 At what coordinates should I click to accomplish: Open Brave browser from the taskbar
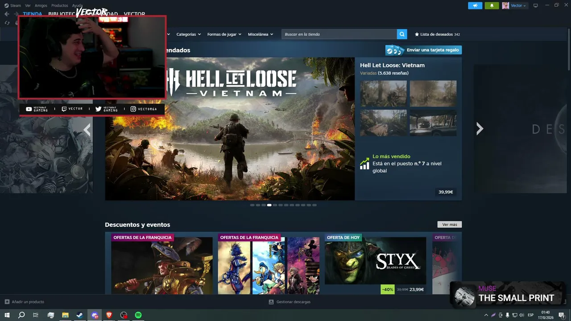click(x=109, y=315)
